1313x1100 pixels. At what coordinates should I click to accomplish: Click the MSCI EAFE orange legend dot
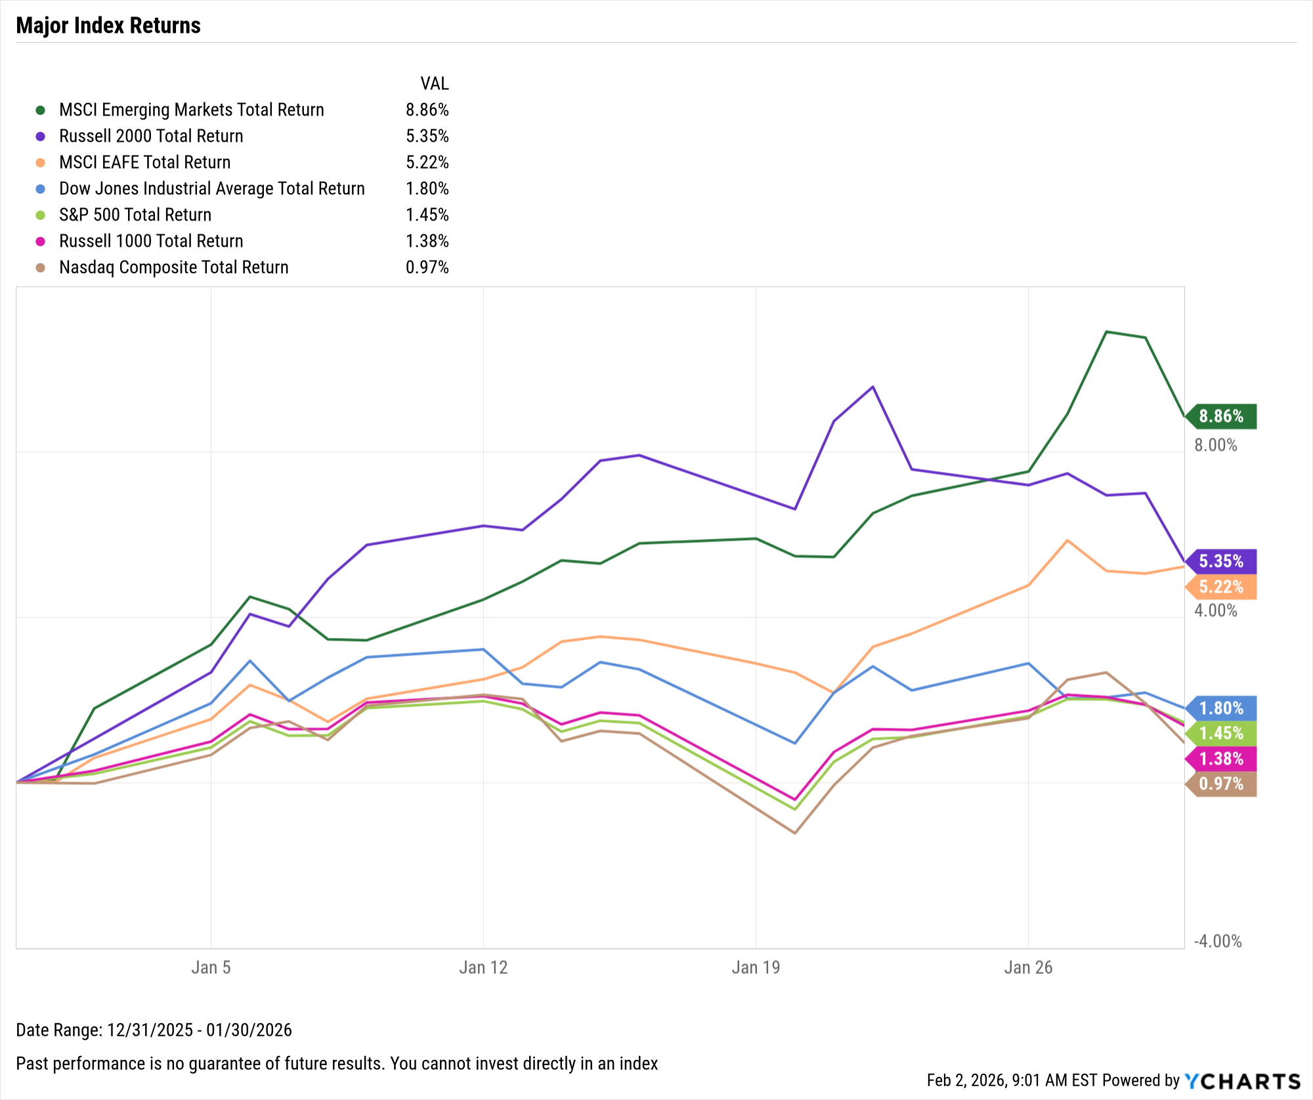[x=41, y=163]
